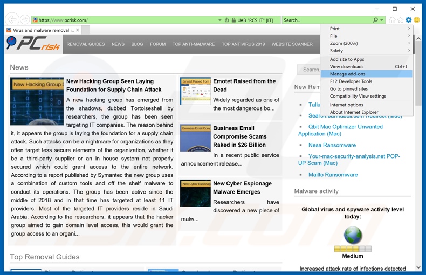This screenshot has width=426, height=275.
Task: Click the browser Forward arrow button
Action: (25, 19)
